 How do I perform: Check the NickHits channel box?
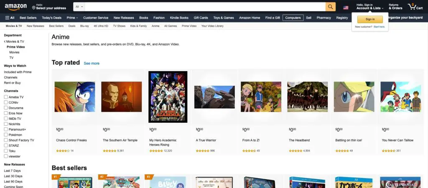(x=6, y=124)
